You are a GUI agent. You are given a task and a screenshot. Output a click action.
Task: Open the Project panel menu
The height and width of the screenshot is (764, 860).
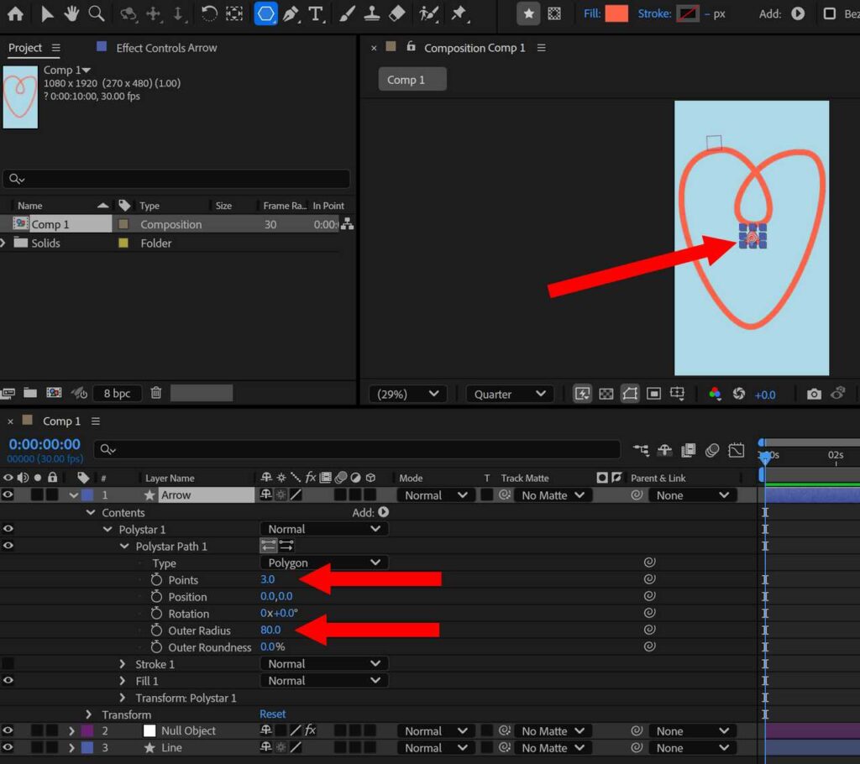[x=56, y=48]
